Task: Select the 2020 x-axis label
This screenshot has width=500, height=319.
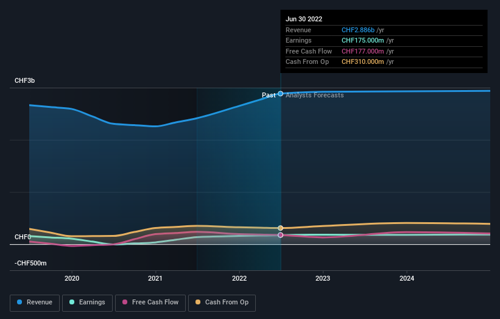Action: point(72,278)
